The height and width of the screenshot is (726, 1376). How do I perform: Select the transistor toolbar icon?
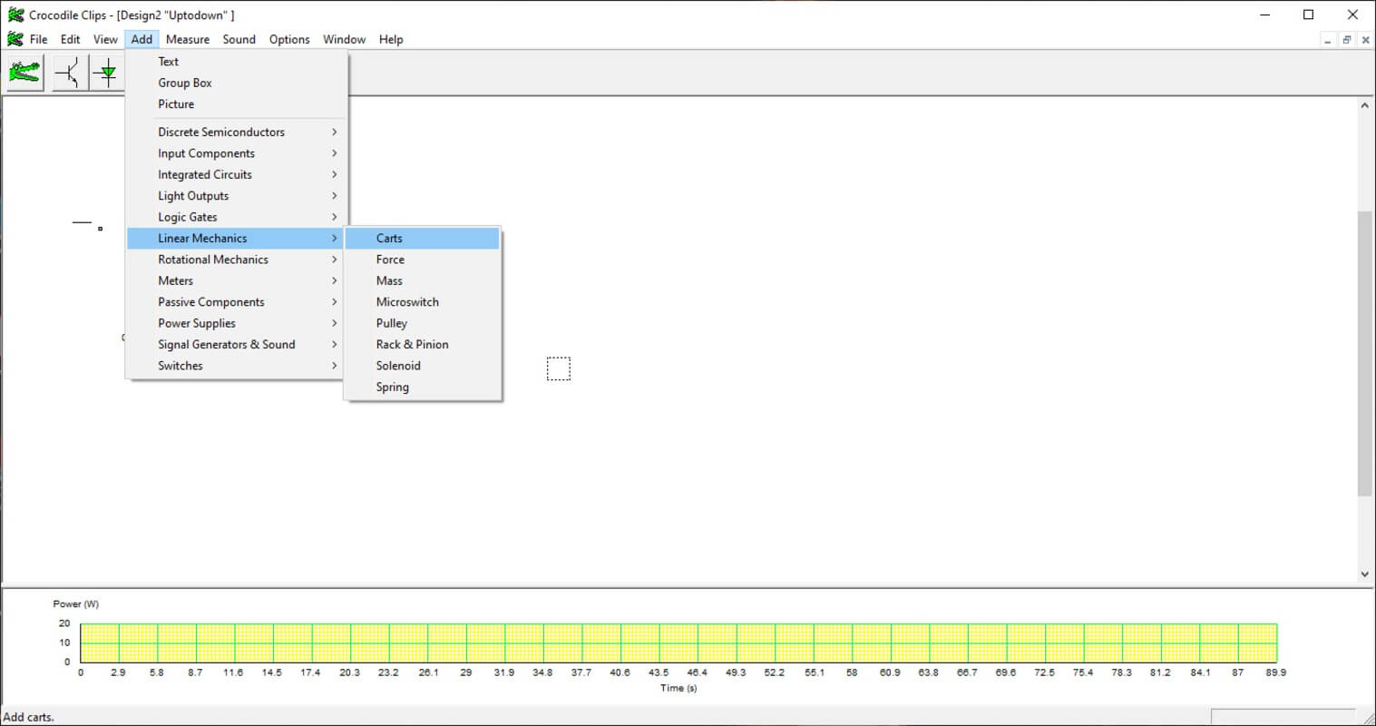[x=69, y=73]
